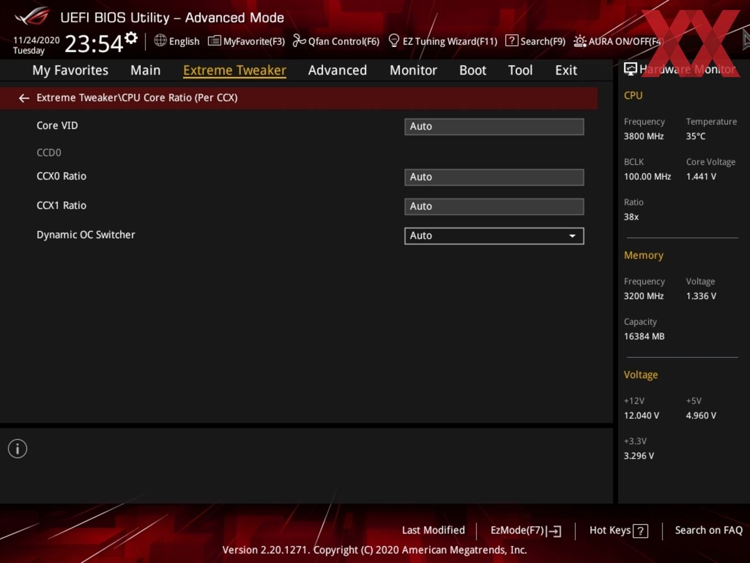Click the Hot Keys question mark icon
Image resolution: width=750 pixels, height=563 pixels.
coord(640,531)
